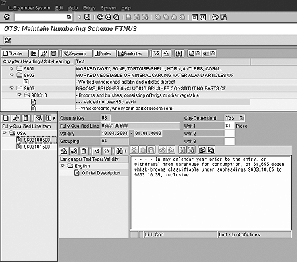Collapse the 9603 heading node
Screen dimensions: 297x262
point(12,88)
